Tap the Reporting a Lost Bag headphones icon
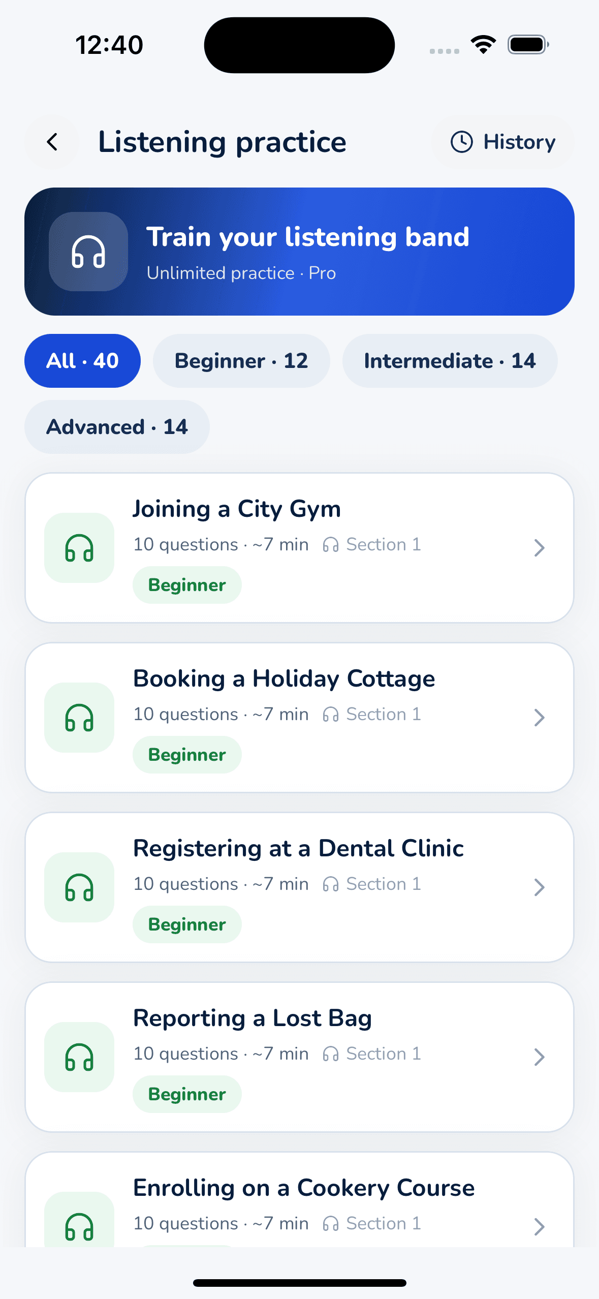 79,1057
